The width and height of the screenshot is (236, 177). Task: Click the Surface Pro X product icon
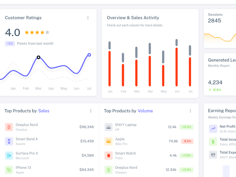(9, 155)
